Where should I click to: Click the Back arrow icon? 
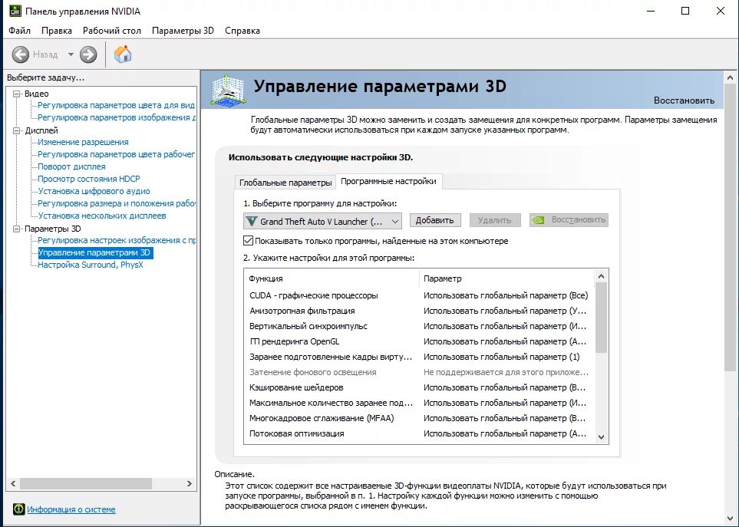tap(20, 54)
